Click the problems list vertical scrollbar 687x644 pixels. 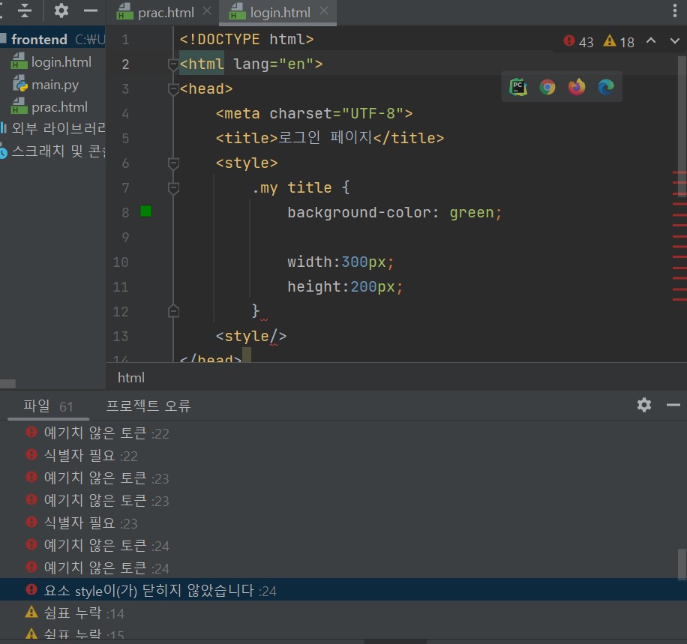pyautogui.click(x=682, y=565)
